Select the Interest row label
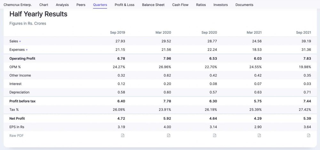 pos(15,84)
